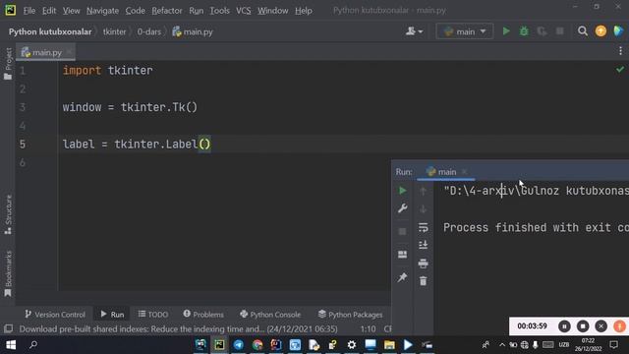
Task: Start debugging with the bug icon
Action: tap(524, 31)
